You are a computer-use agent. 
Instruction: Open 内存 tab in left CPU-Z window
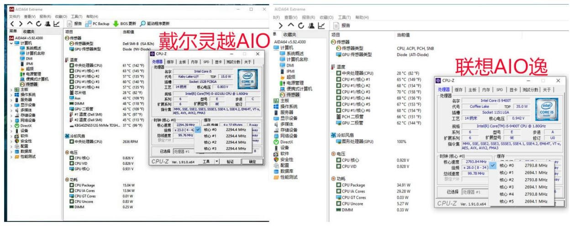pos(195,62)
